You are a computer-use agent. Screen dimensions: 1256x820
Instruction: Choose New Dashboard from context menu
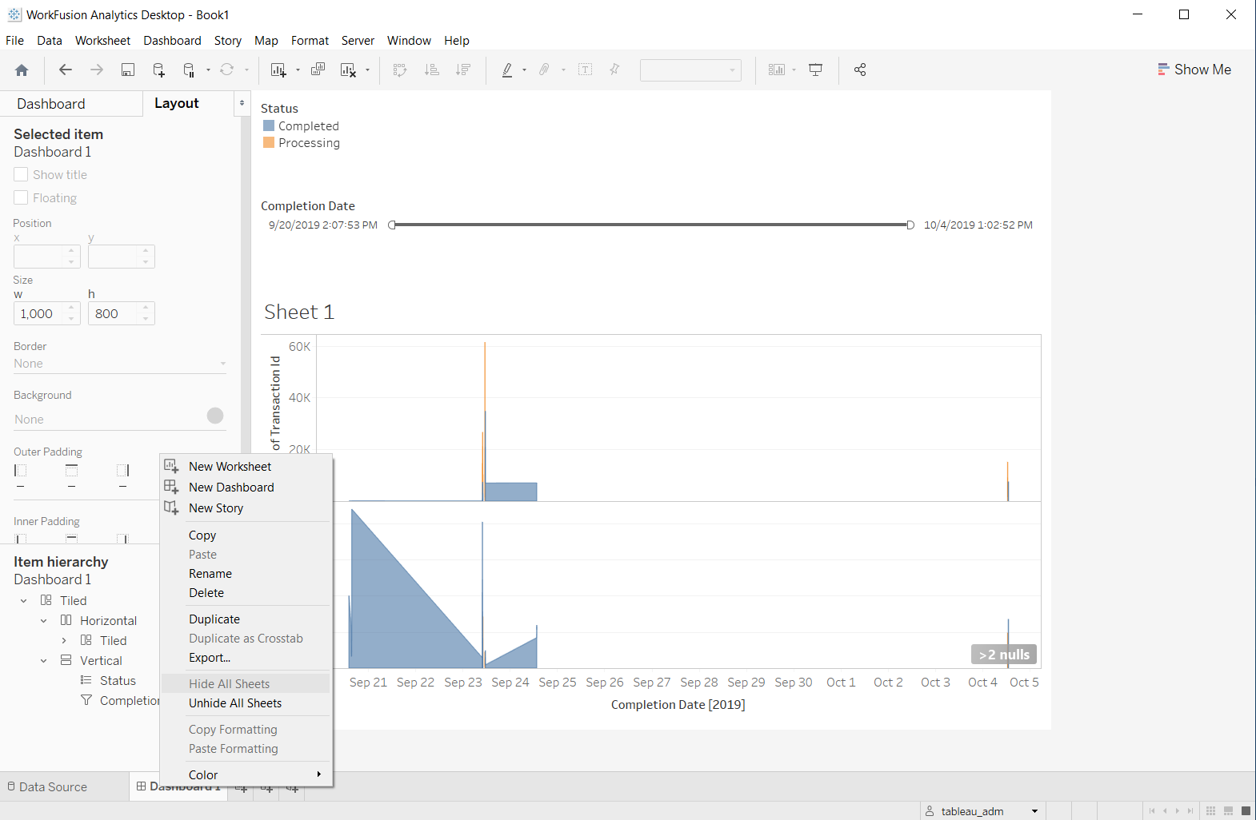[x=246, y=488]
